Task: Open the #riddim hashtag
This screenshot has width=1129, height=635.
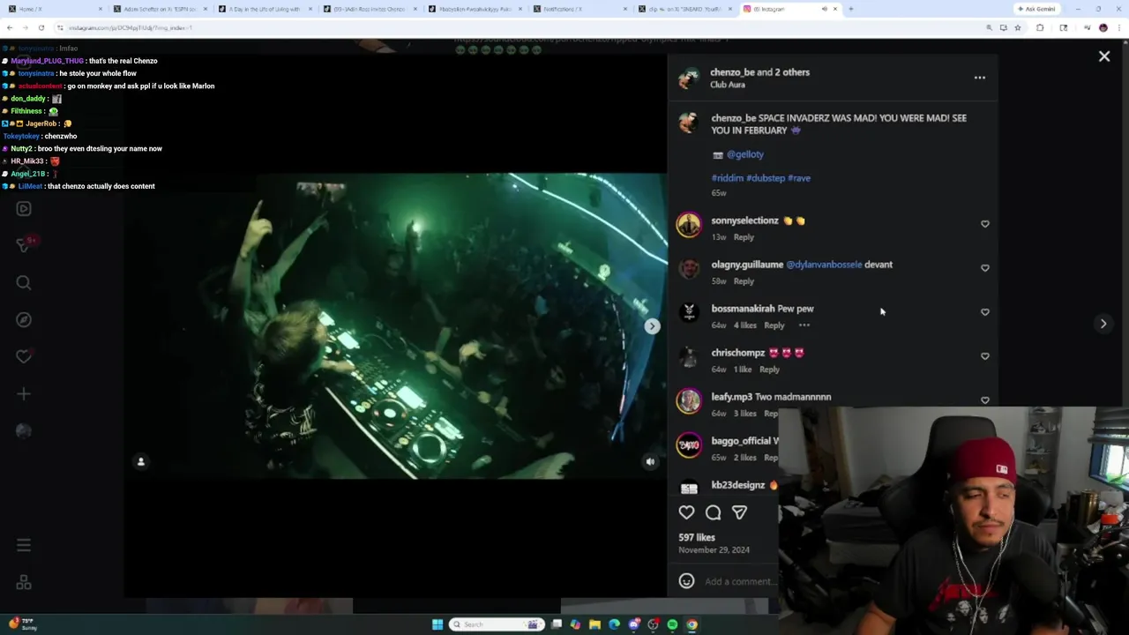Action: pos(728,178)
